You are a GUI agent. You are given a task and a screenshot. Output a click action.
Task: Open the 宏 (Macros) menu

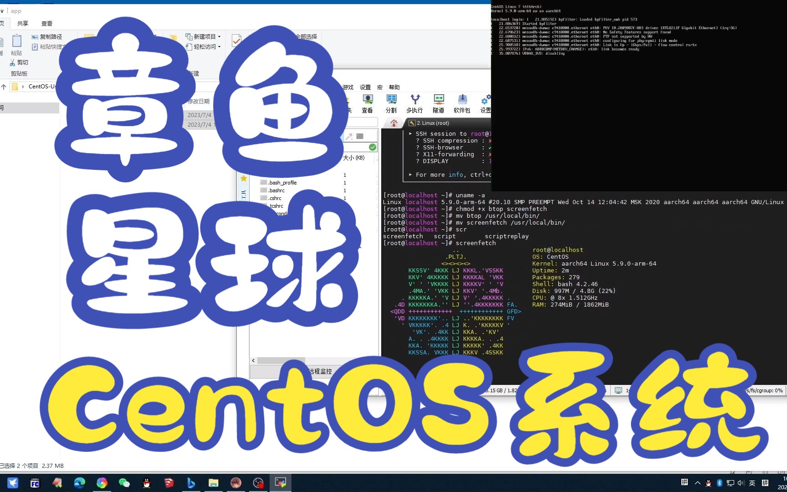pos(380,87)
